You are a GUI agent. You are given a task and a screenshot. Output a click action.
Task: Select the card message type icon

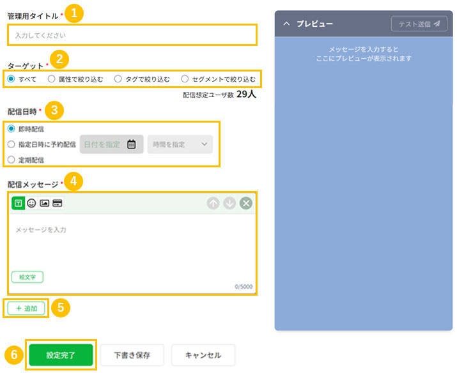pos(57,203)
